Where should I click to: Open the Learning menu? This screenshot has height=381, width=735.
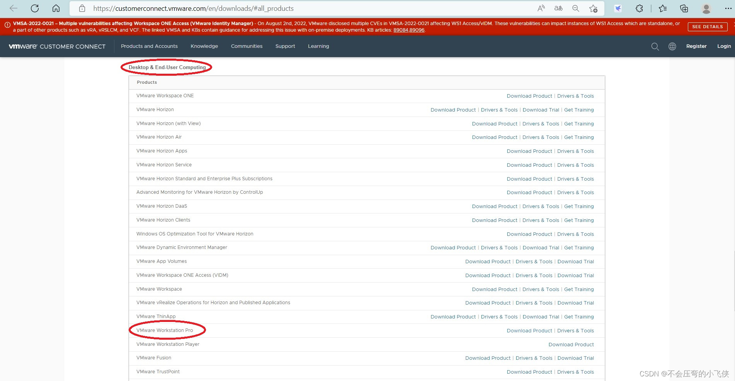pyautogui.click(x=318, y=46)
